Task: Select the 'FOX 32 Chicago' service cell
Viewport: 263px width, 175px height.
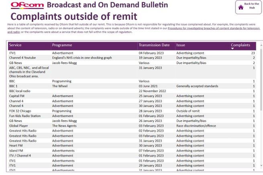Action: (x=20, y=111)
